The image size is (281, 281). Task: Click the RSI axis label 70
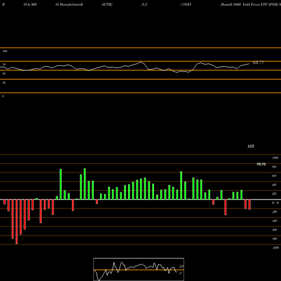click(x=4, y=65)
